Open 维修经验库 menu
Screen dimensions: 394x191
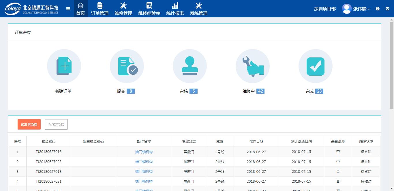[x=149, y=9]
